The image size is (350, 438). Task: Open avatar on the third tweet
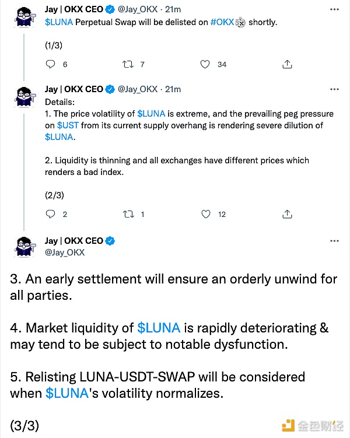click(24, 247)
